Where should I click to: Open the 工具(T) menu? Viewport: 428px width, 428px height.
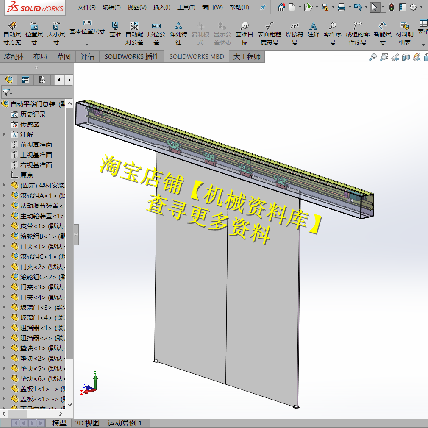186,7
